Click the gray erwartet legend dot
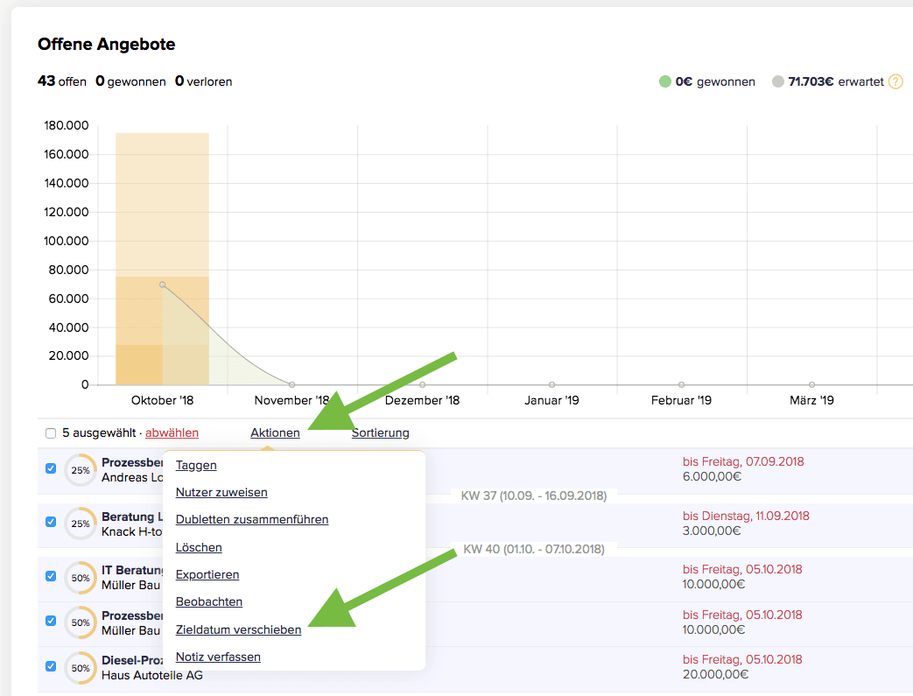Screen dimensions: 913x696 (x=777, y=81)
